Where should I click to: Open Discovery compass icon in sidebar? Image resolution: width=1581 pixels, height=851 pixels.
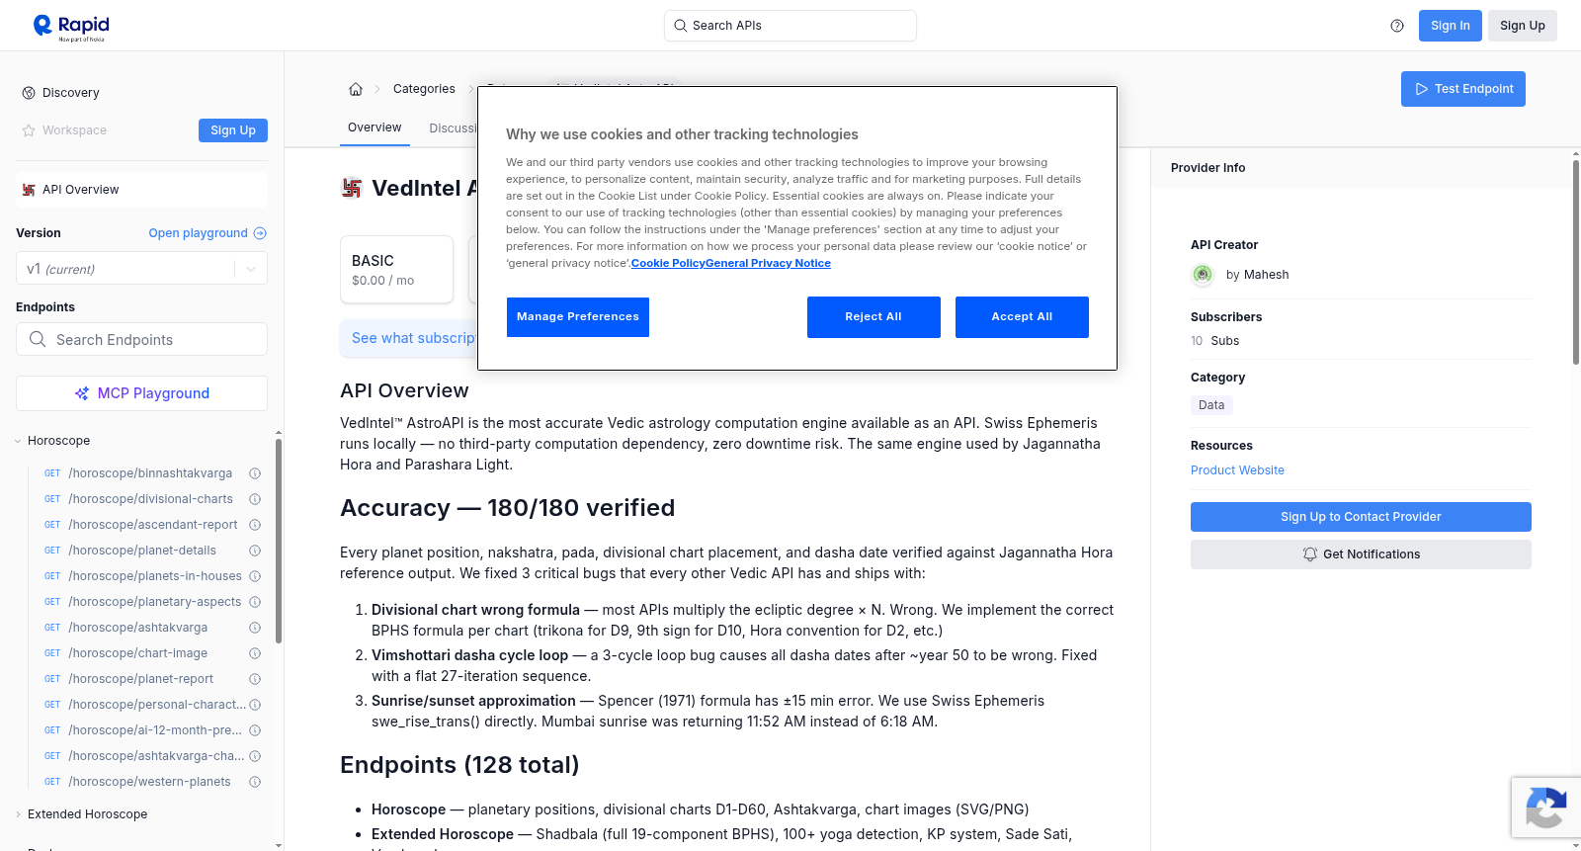29,93
